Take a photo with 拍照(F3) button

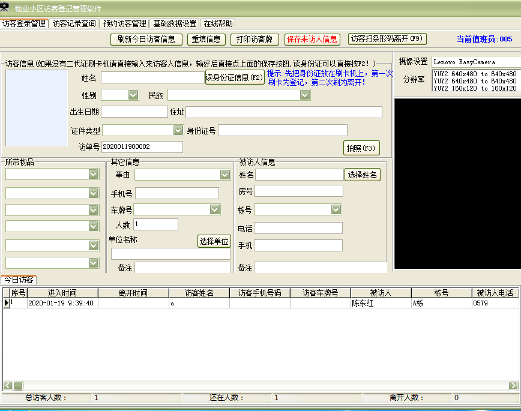pyautogui.click(x=361, y=148)
